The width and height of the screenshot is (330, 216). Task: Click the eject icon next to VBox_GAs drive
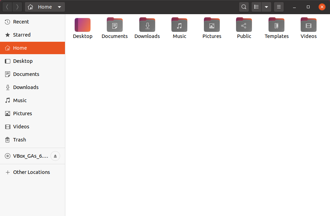[x=55, y=156]
